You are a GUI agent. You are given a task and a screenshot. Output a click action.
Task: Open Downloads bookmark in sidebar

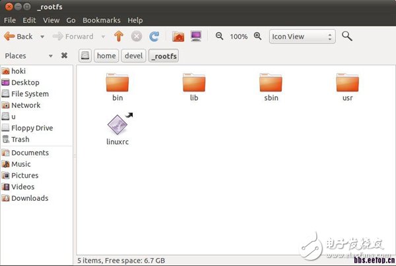point(36,198)
